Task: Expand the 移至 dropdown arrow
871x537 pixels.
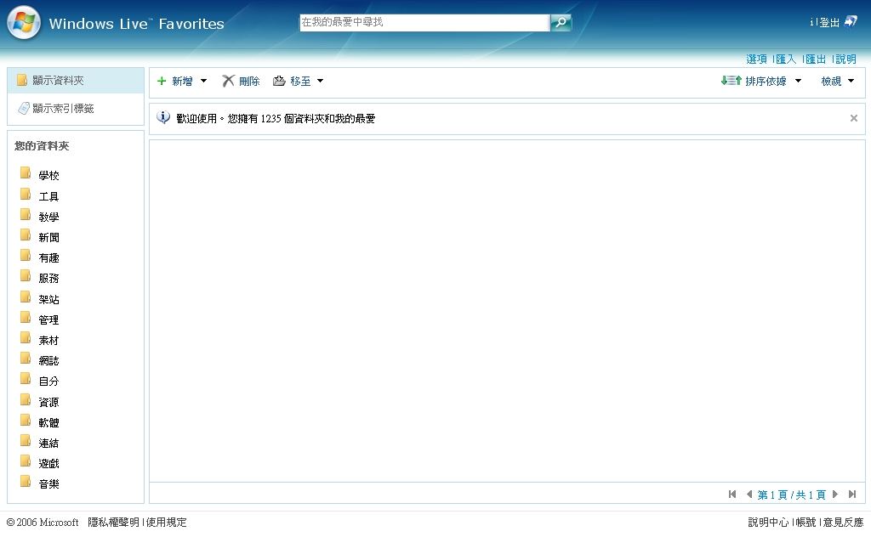Action: click(x=320, y=81)
